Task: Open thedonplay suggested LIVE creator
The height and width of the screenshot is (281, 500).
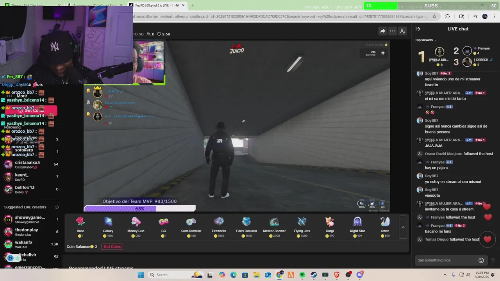Action: [x=31, y=232]
